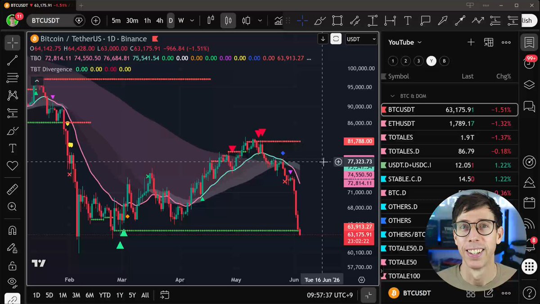Image resolution: width=540 pixels, height=304 pixels.
Task: Open the Fibonacci and Gann tools group
Action: pyautogui.click(x=13, y=78)
